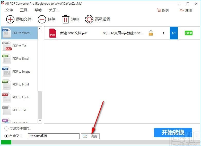201x146 pixels.
Task: Click the red PDF file icon in list
Action: tap(53, 33)
